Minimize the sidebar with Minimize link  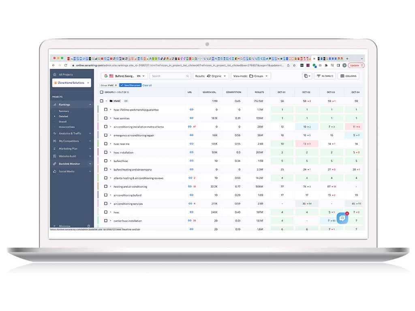pyautogui.click(x=64, y=226)
